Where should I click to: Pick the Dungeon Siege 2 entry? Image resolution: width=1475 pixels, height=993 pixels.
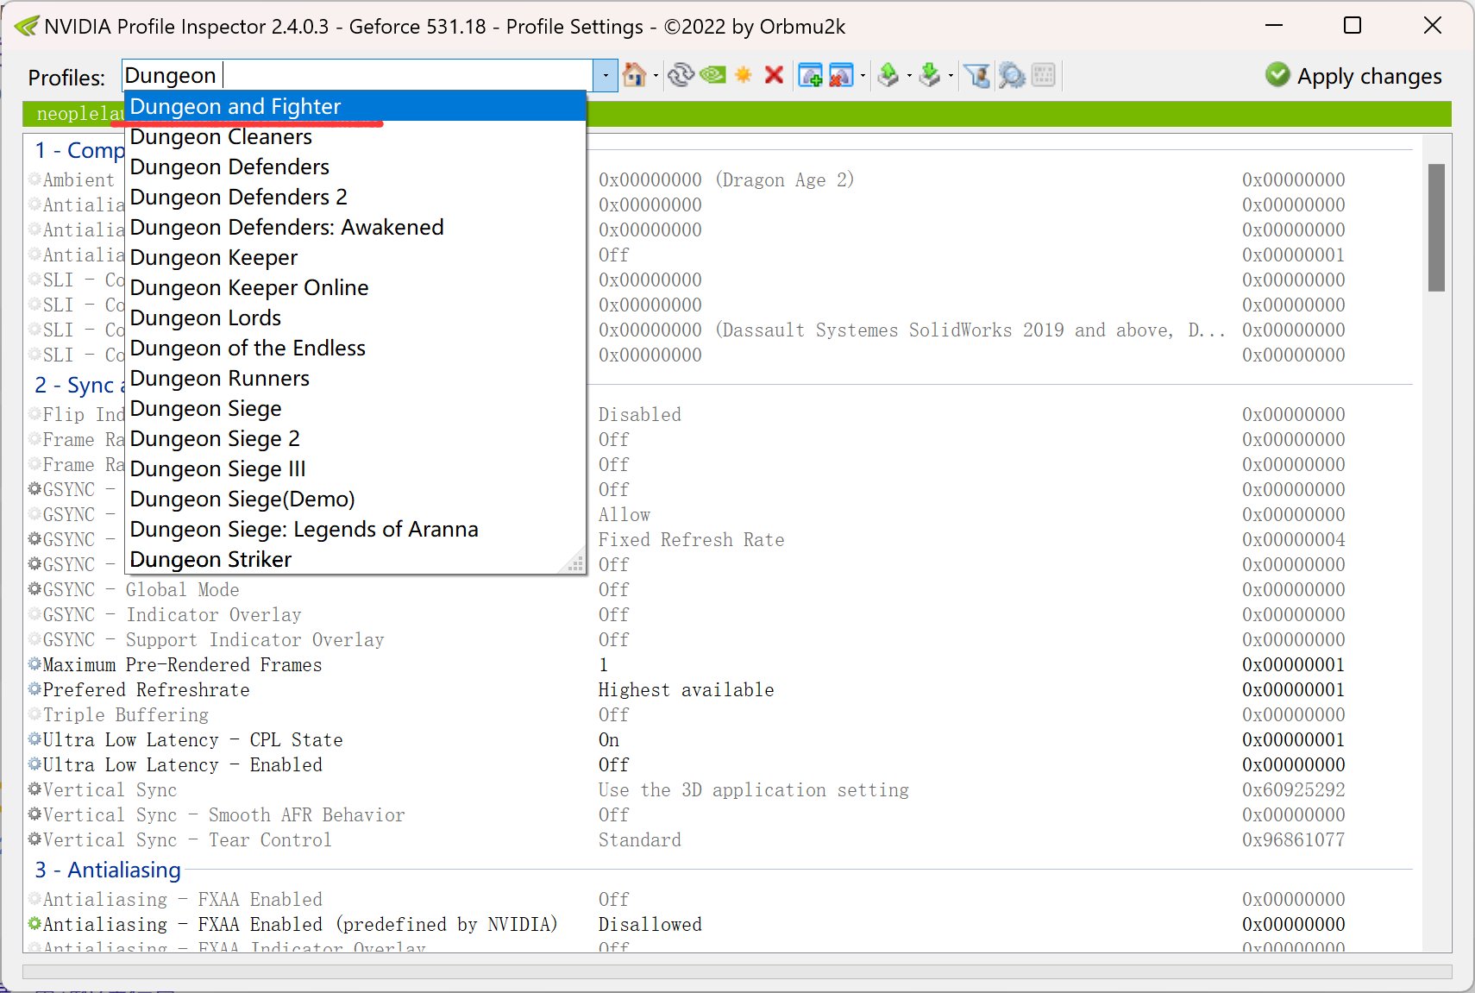[356, 438]
